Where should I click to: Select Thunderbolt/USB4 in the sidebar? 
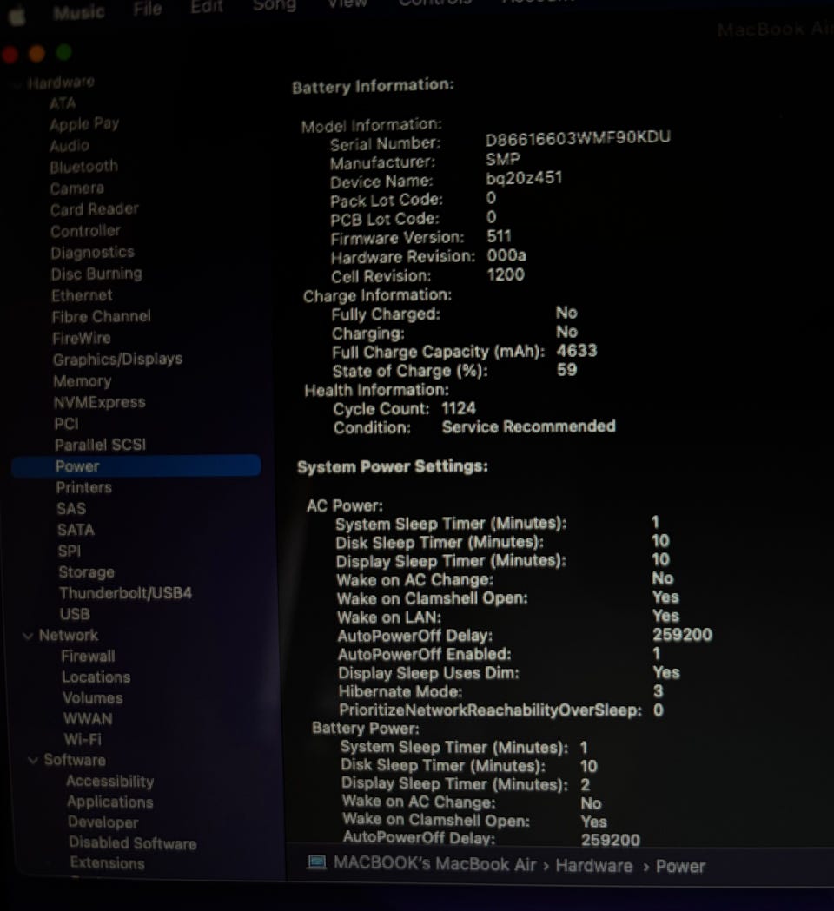(x=126, y=593)
